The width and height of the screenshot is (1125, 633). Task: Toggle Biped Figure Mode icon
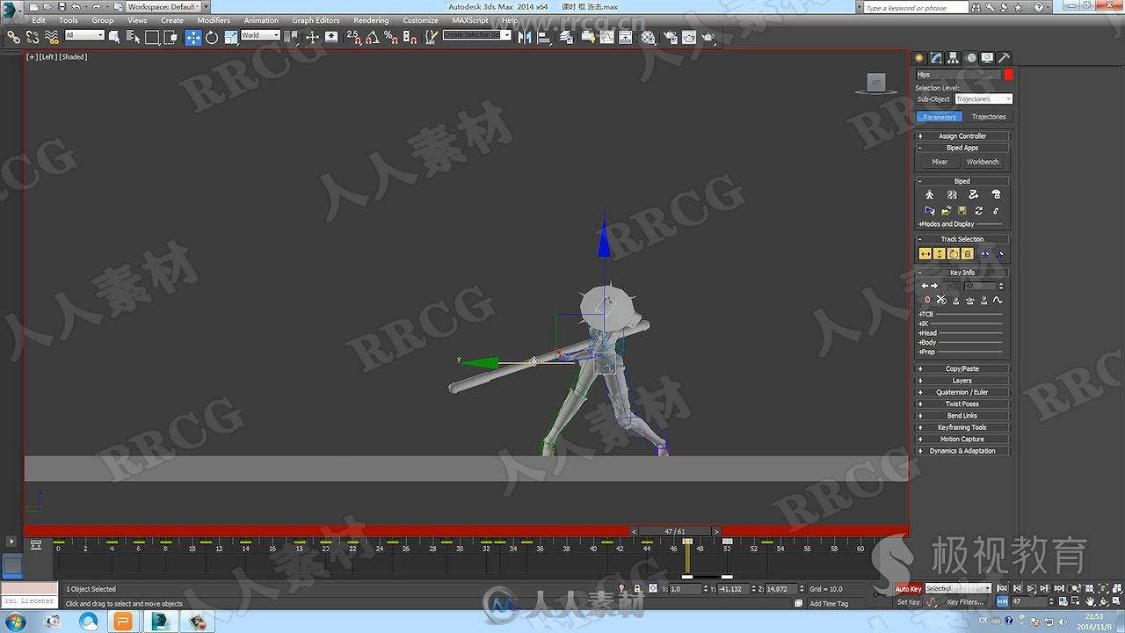pyautogui.click(x=930, y=195)
